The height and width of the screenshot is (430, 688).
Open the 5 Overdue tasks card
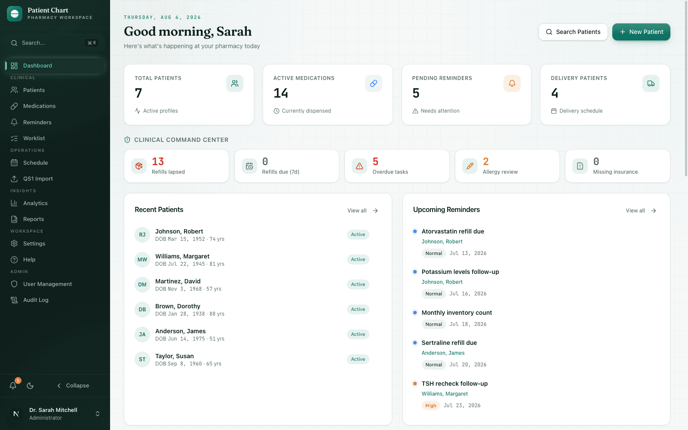pyautogui.click(x=397, y=166)
